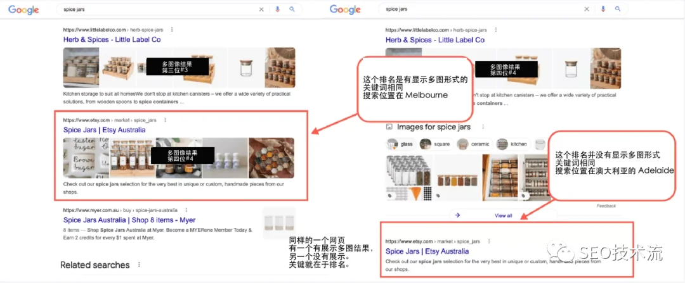Open more options for myer.com.au result

186,210
